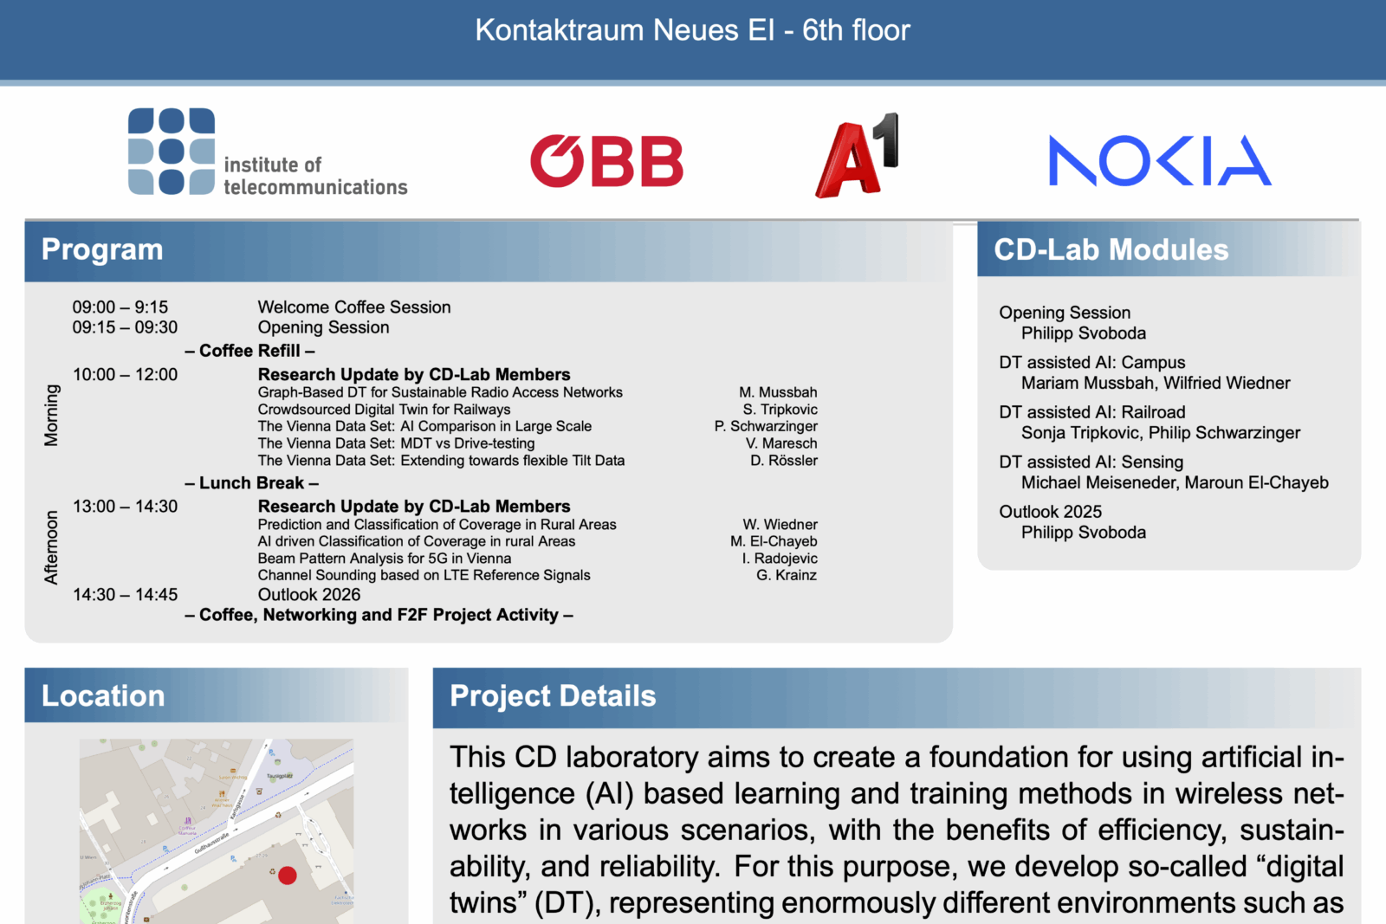This screenshot has width=1386, height=924.
Task: Open the DT assisted AI: Sensing module
Action: click(x=1091, y=462)
